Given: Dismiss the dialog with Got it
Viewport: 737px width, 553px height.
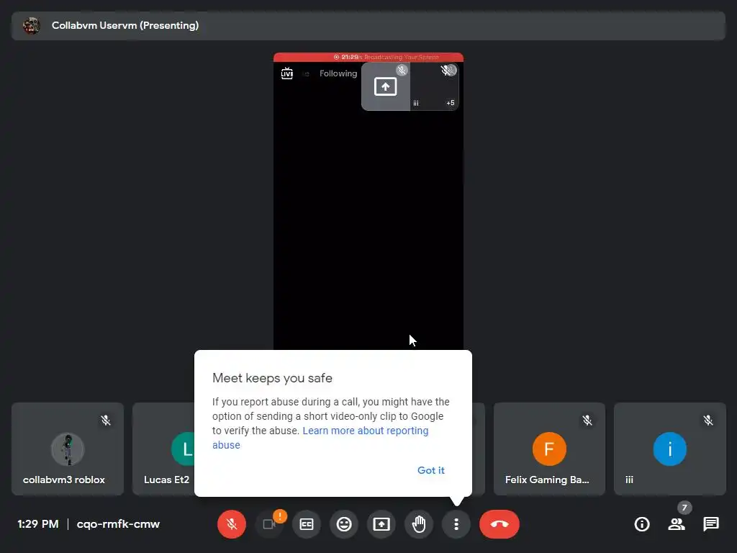Looking at the screenshot, I should (430, 470).
